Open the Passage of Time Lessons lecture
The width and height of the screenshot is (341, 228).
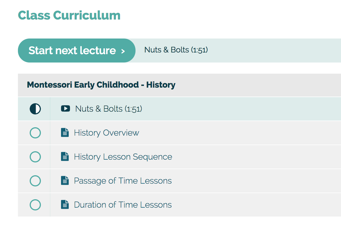click(x=123, y=181)
